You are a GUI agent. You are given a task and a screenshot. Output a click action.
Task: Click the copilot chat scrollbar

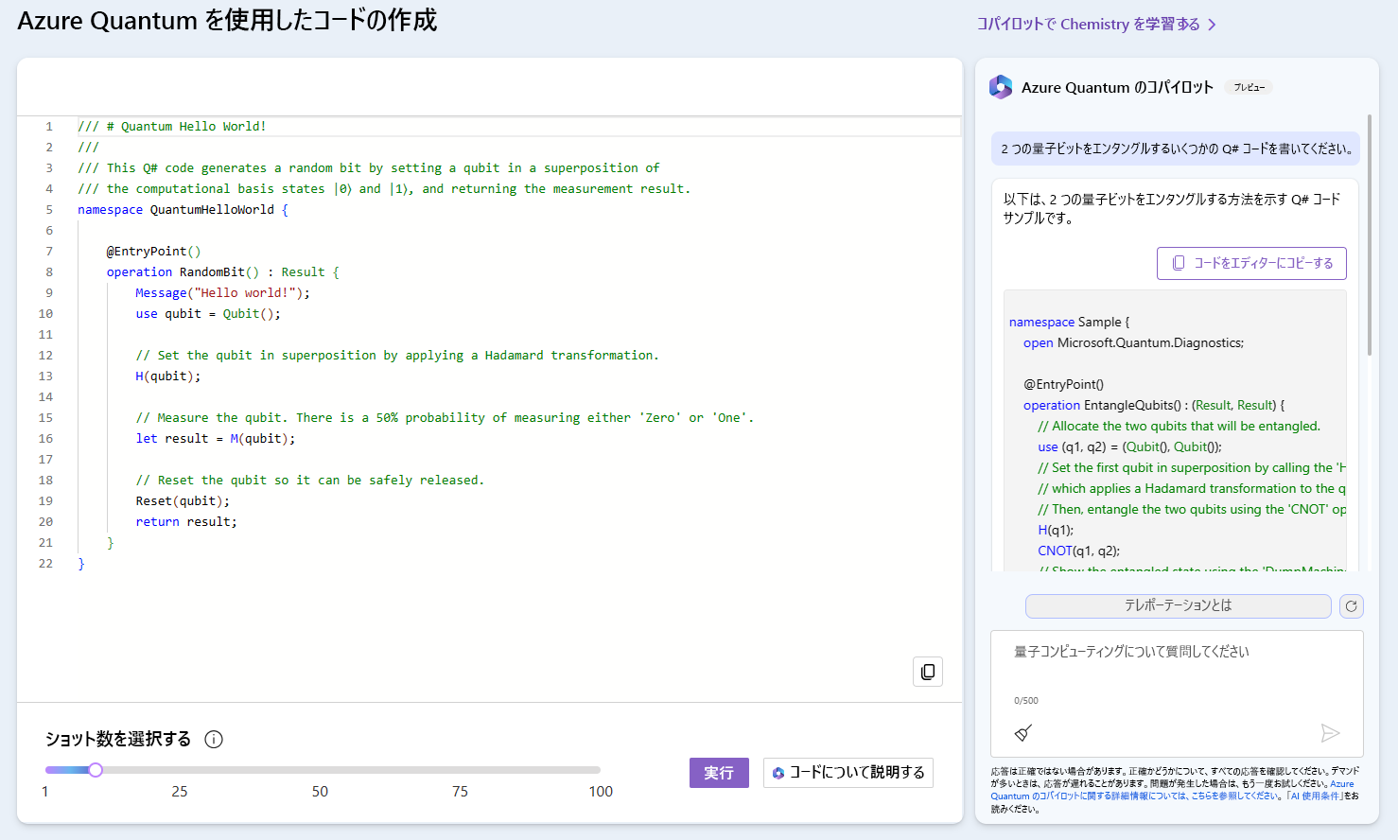1370,236
